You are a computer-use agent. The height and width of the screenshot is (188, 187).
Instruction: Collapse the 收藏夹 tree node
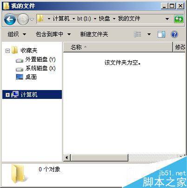(7, 51)
